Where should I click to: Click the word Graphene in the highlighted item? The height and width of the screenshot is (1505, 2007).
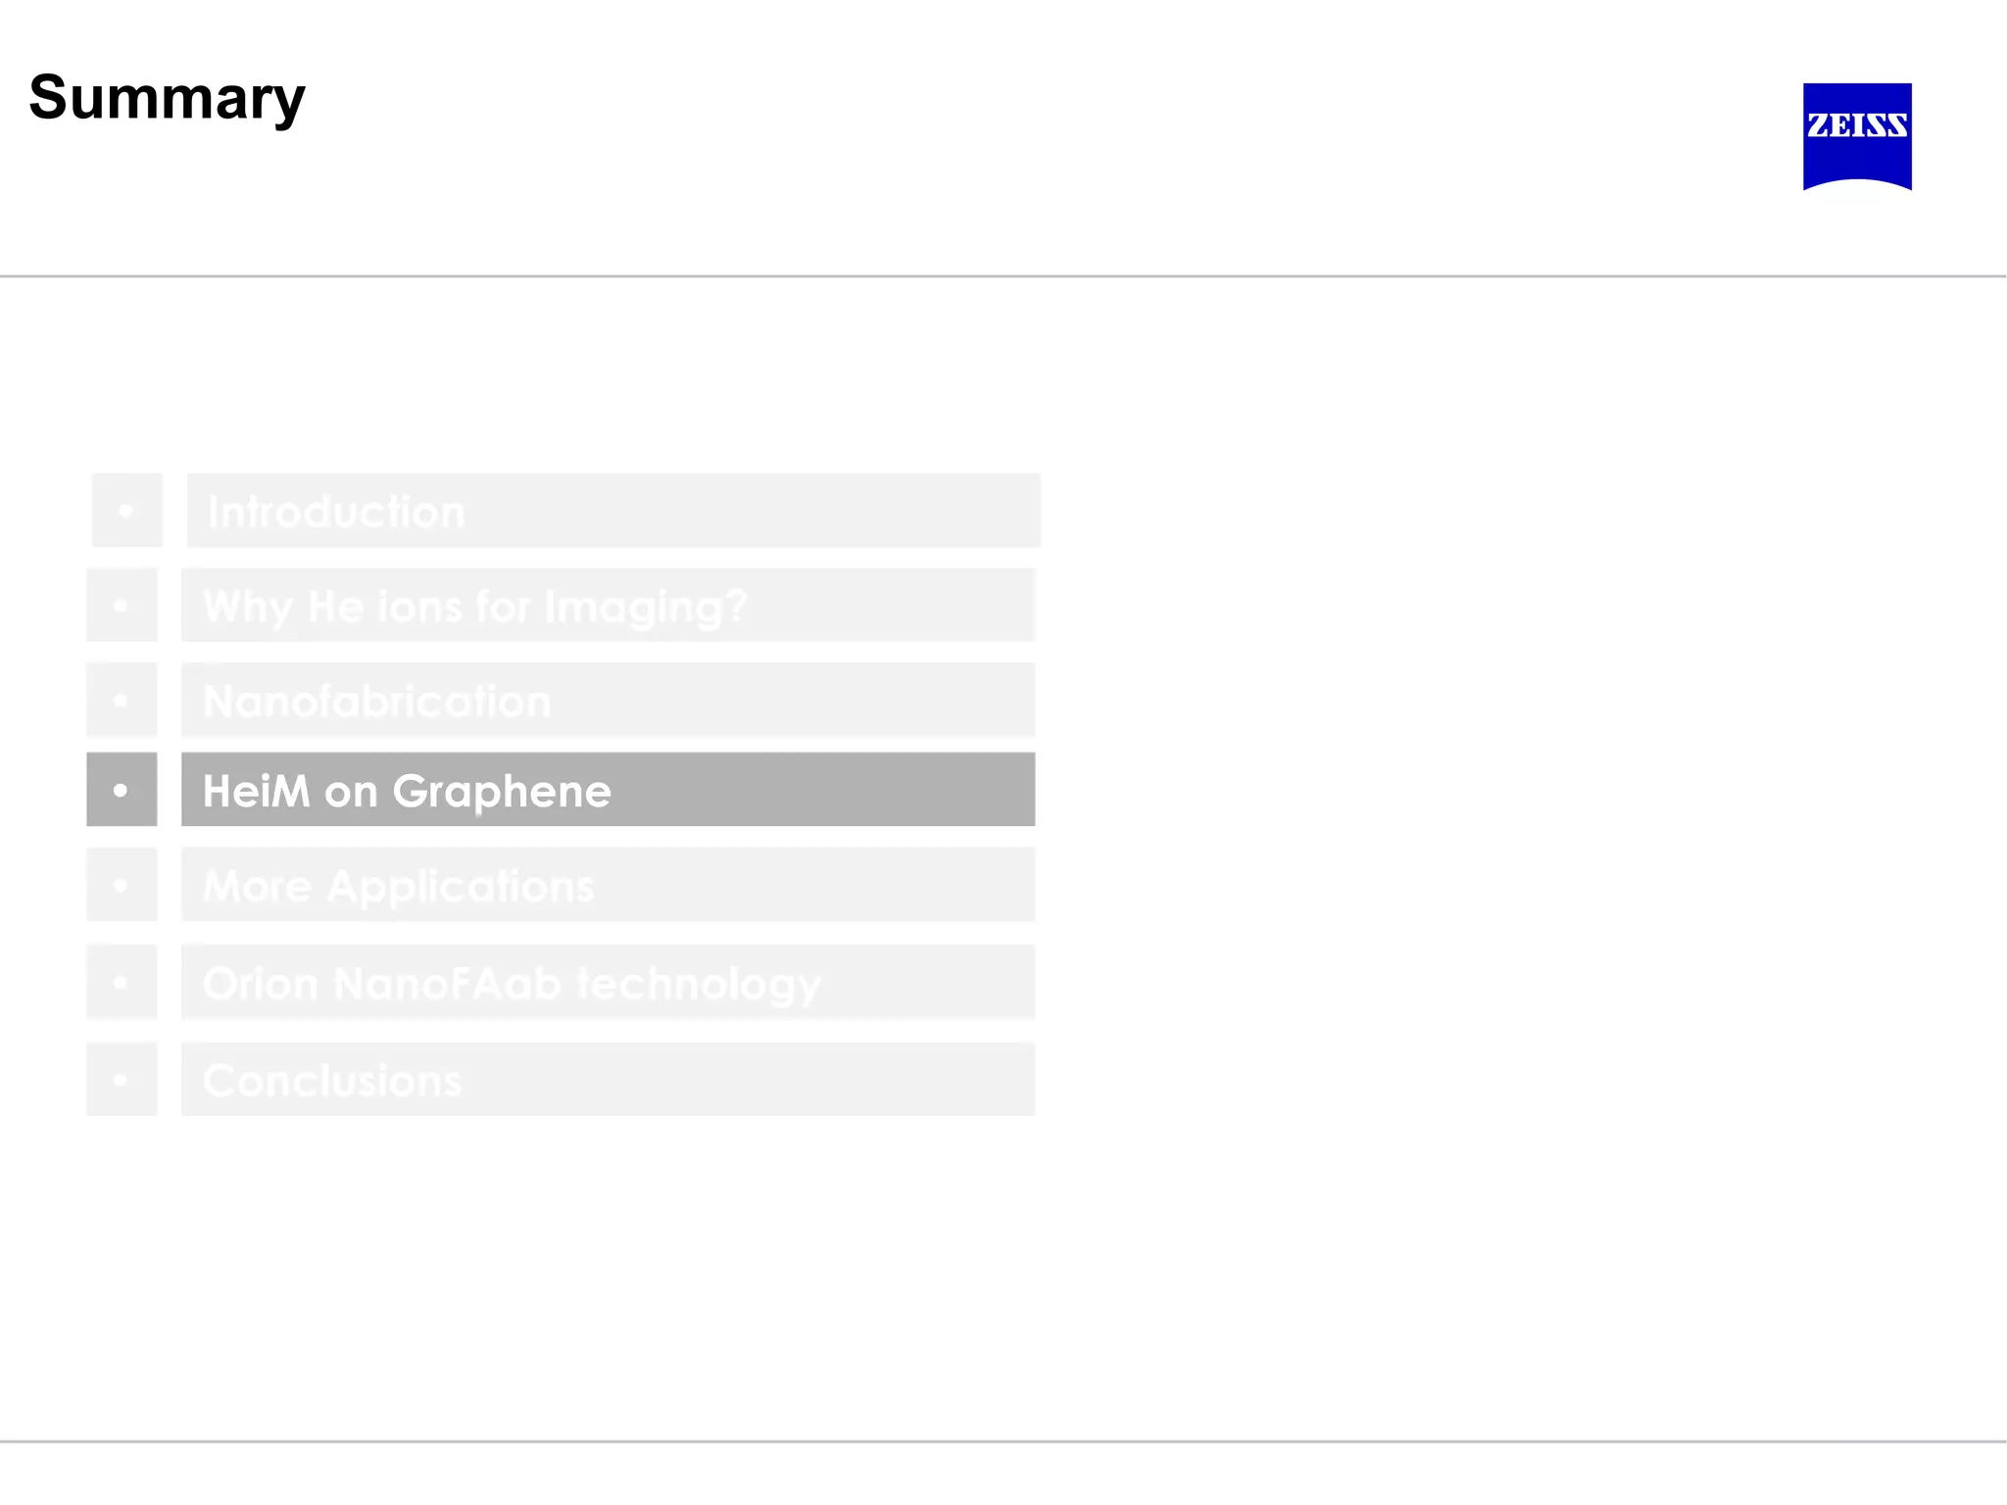coord(502,792)
